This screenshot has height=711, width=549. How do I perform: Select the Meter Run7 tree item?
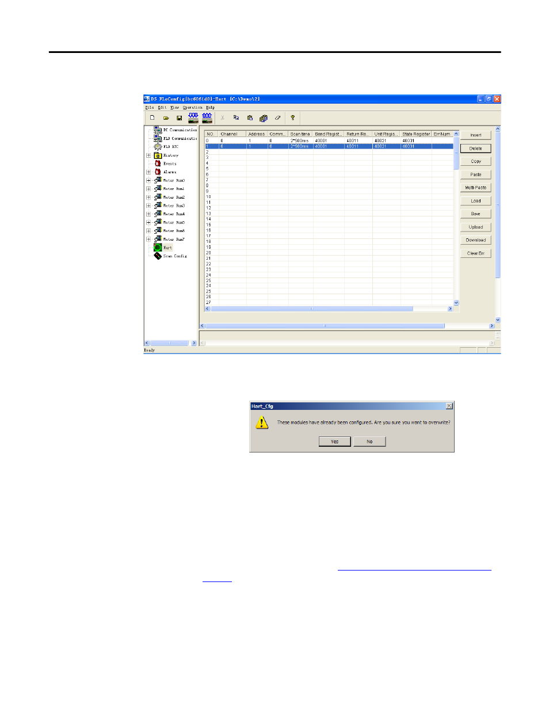point(174,239)
